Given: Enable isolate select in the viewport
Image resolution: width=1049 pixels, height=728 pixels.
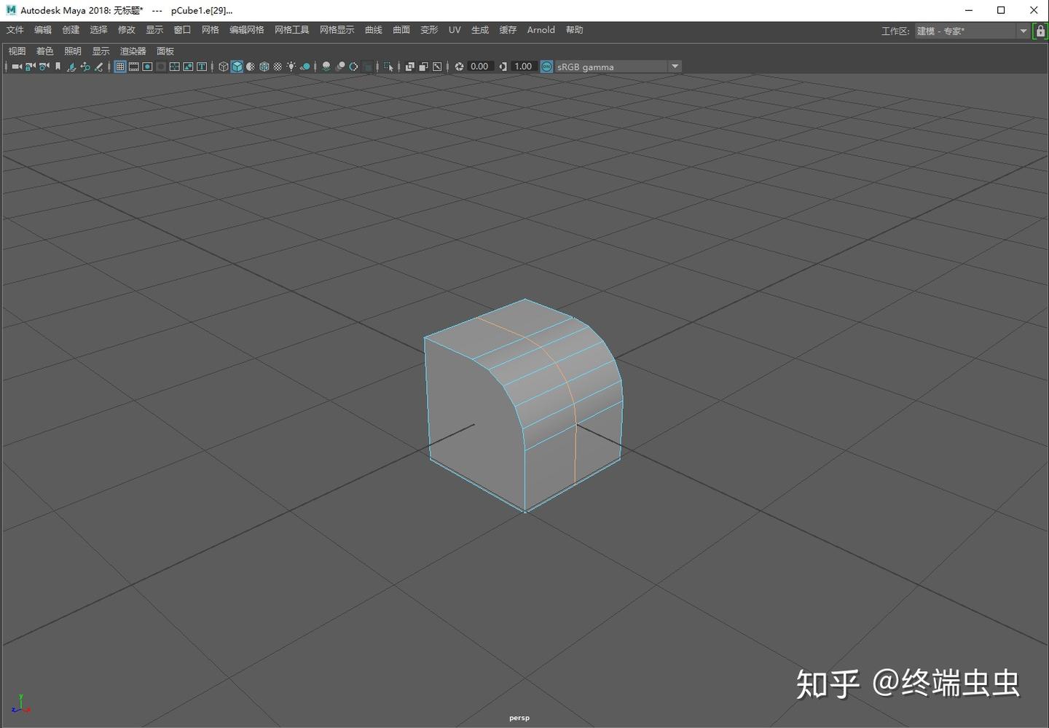Looking at the screenshot, I should (389, 66).
